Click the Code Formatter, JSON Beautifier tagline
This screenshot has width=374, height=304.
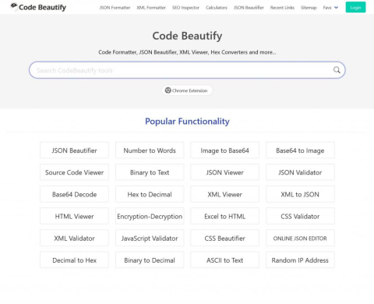187,52
